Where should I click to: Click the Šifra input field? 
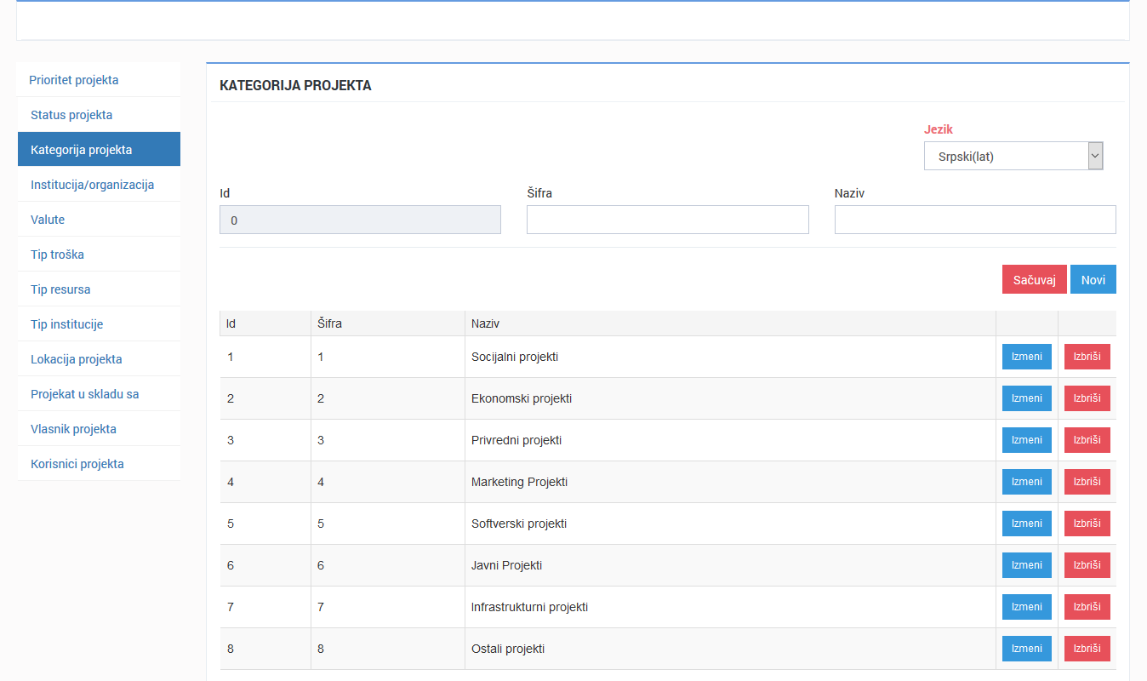tap(667, 220)
